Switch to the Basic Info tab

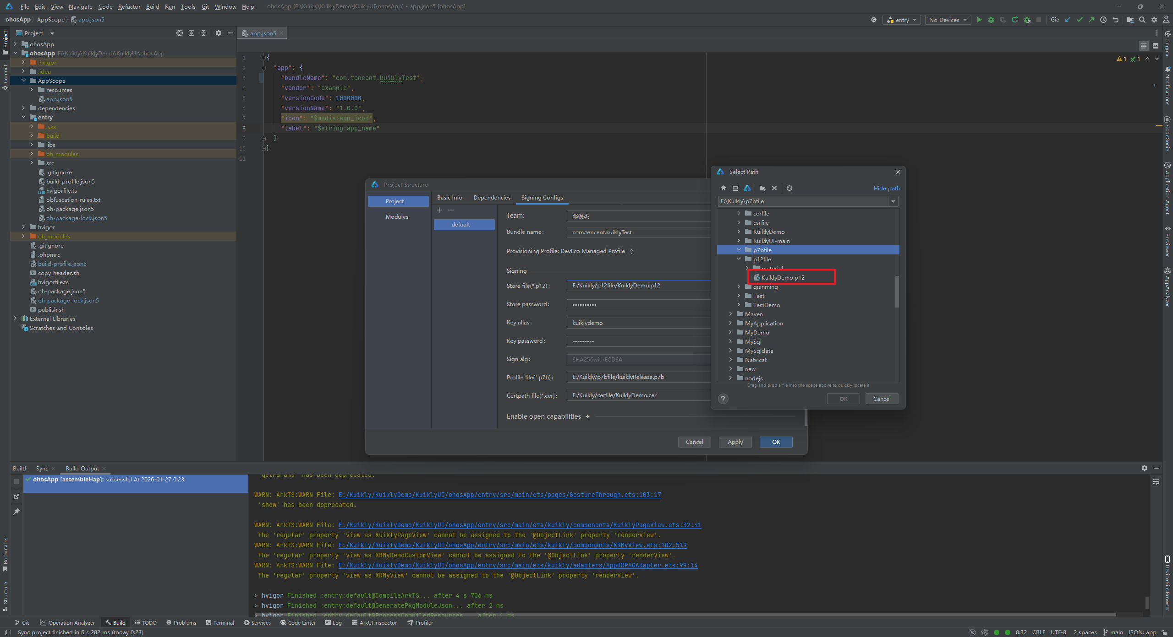click(449, 198)
